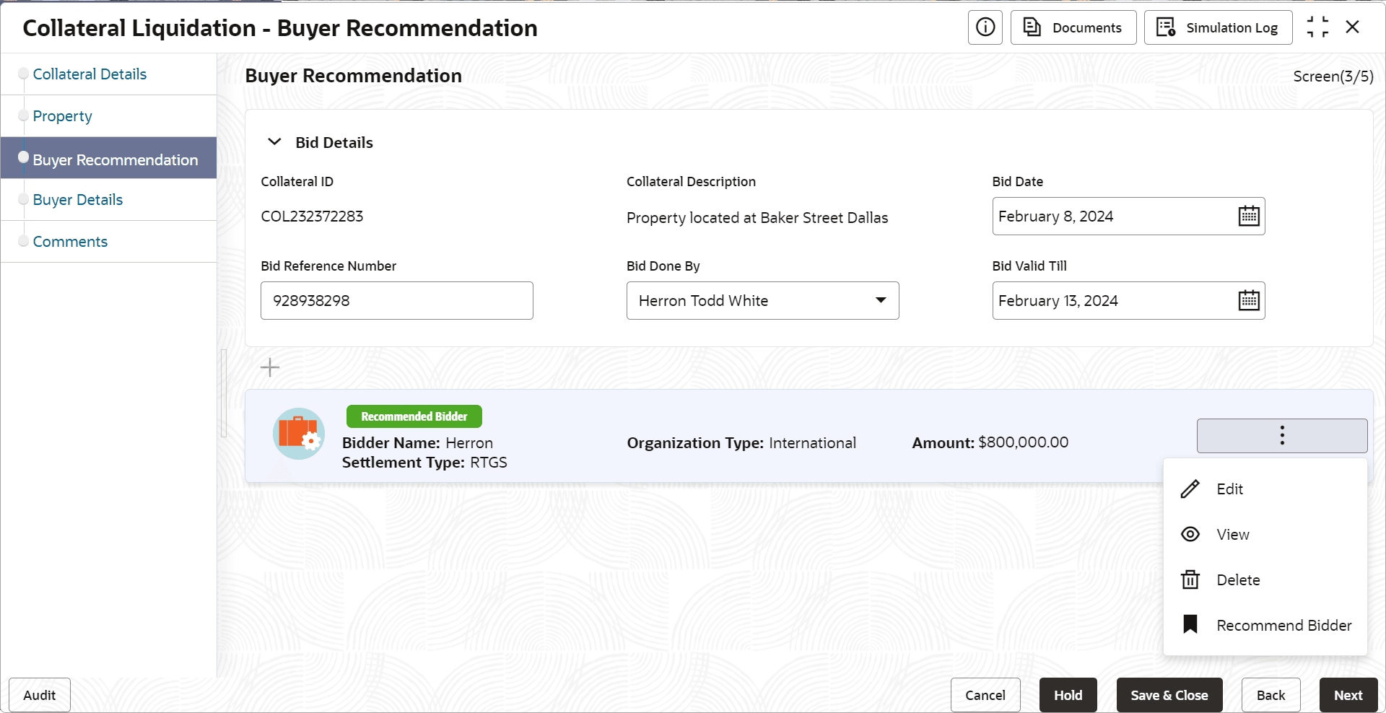Choose View from bidder menu
Viewport: 1386px width, 713px height.
1232,535
